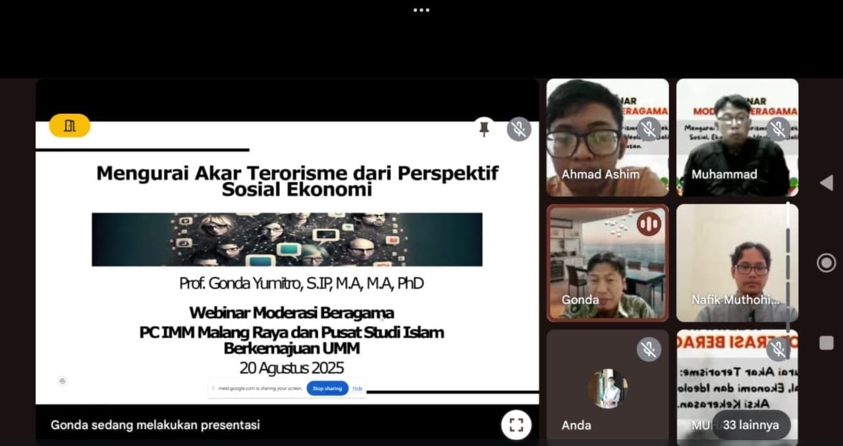Expand the presentation to fullscreen
The width and height of the screenshot is (843, 446).
(516, 425)
